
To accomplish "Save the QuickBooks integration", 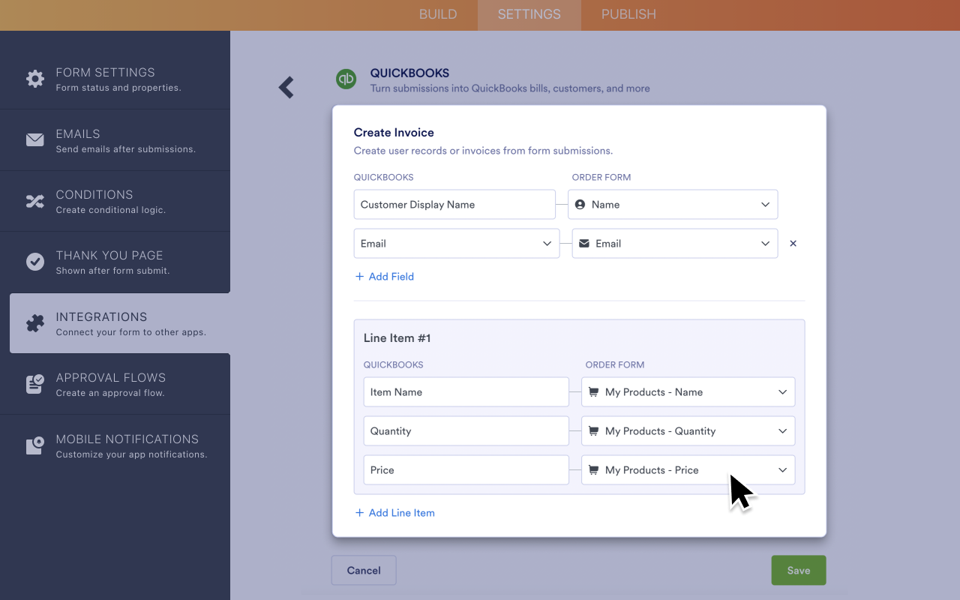I will pos(799,571).
